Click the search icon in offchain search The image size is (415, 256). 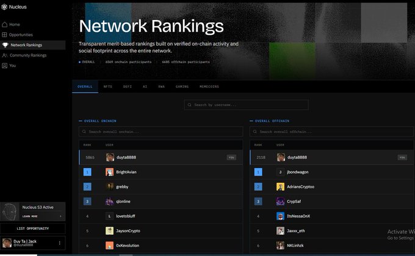coord(255,132)
